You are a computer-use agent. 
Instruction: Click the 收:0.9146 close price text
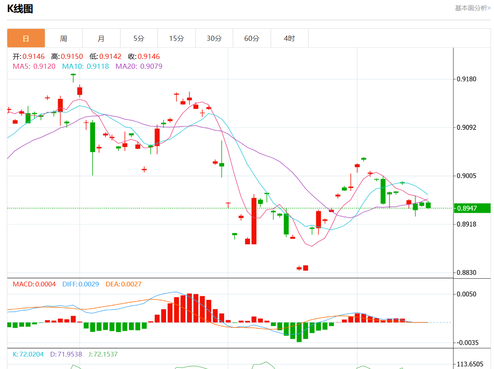(144, 57)
